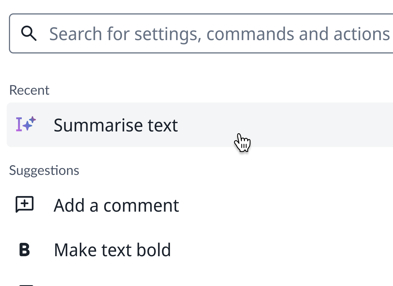Choose the Add a comment suggestion
Screen dimensions: 393x286
pyautogui.click(x=116, y=206)
